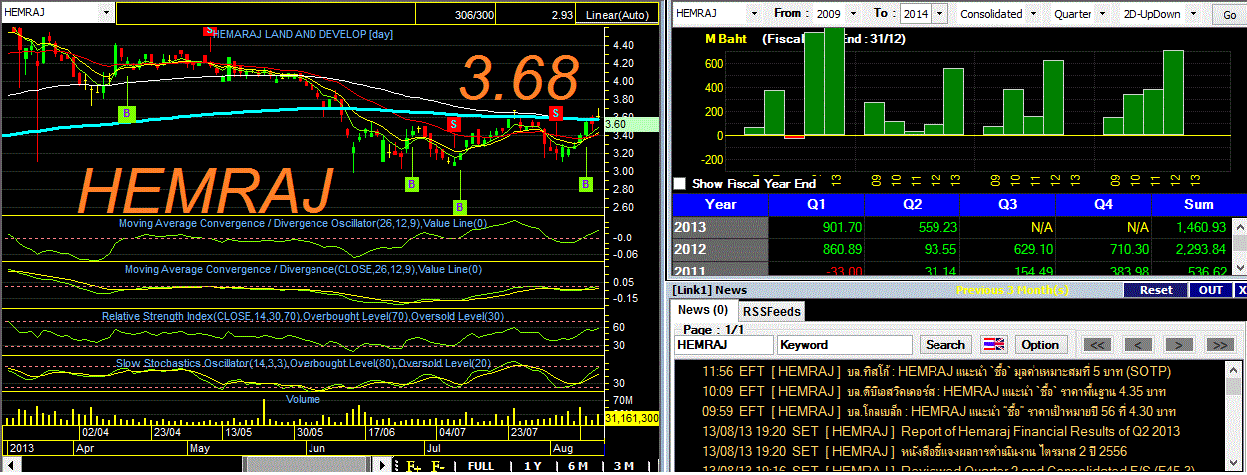Click the cyan 3.60 price label
This screenshot has width=1247, height=475.
click(632, 125)
